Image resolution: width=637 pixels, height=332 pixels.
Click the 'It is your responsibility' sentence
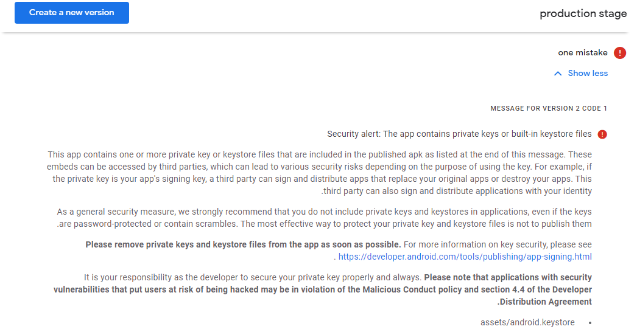click(x=253, y=277)
